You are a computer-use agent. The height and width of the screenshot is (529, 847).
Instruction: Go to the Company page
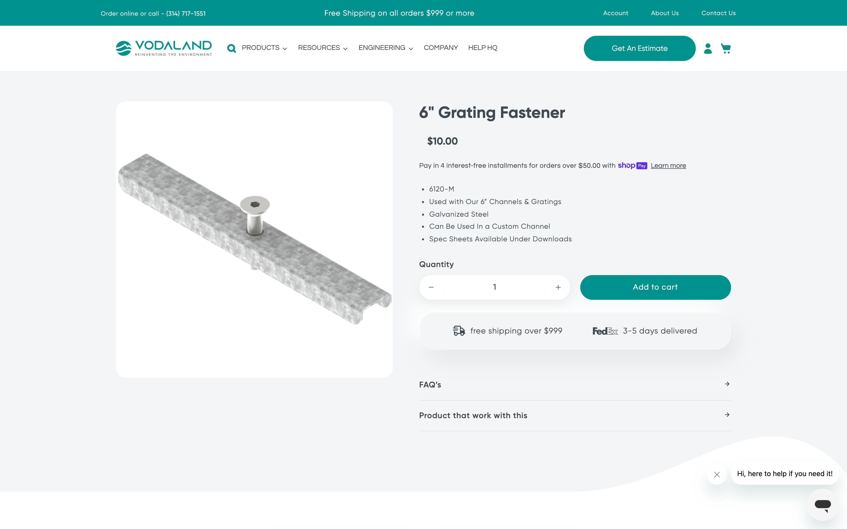pos(441,48)
